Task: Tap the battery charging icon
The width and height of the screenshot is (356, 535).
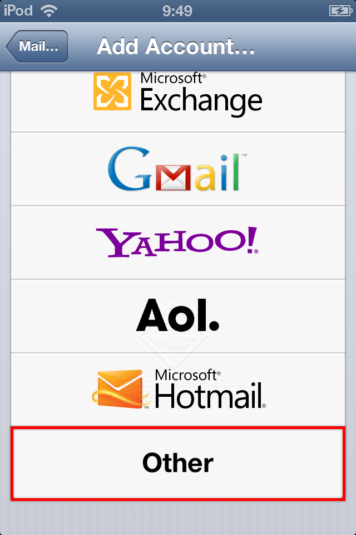Action: (340, 11)
